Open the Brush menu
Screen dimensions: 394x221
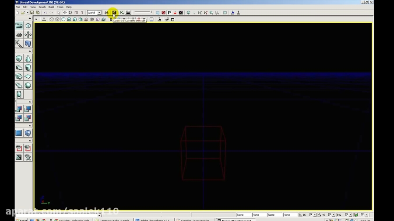coord(42,7)
